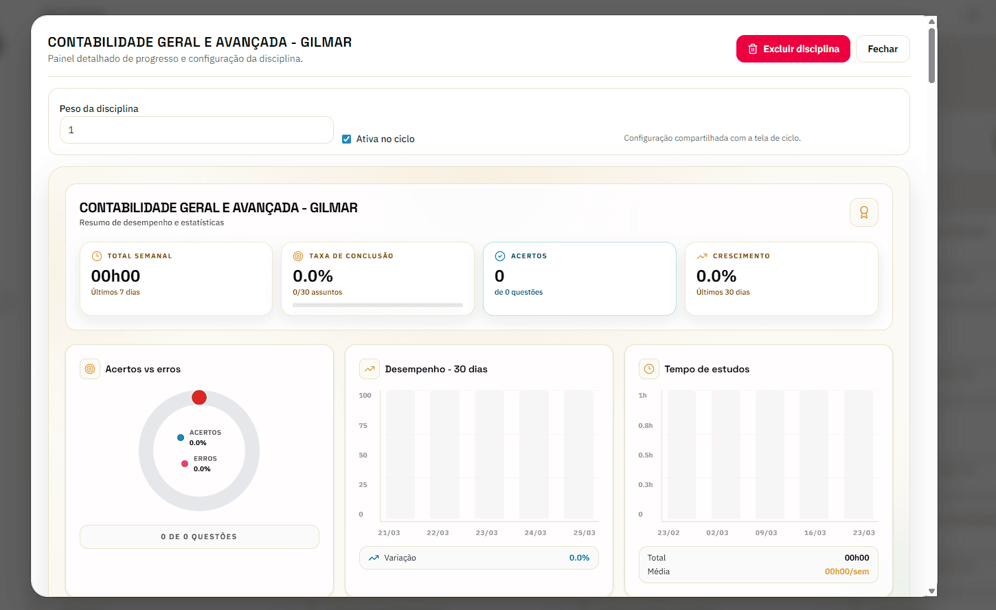This screenshot has width=996, height=610.
Task: Click the red marker on the donut chart
Action: [199, 398]
